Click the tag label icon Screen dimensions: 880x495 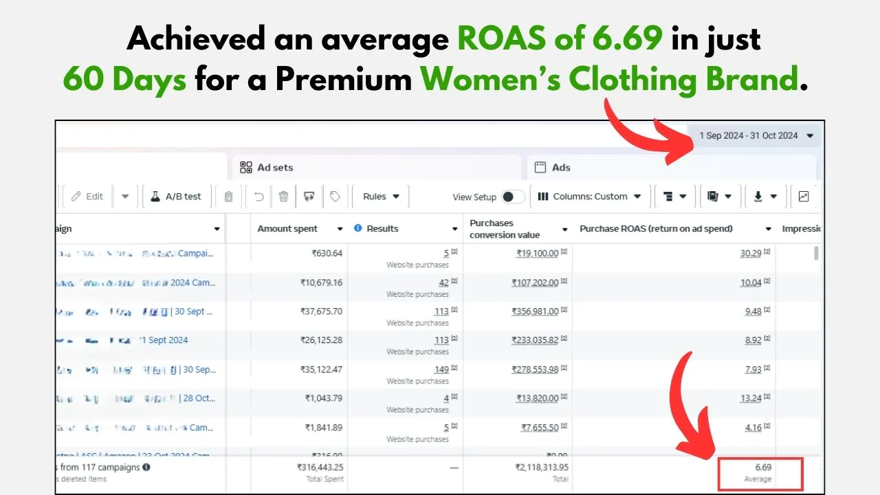(335, 197)
